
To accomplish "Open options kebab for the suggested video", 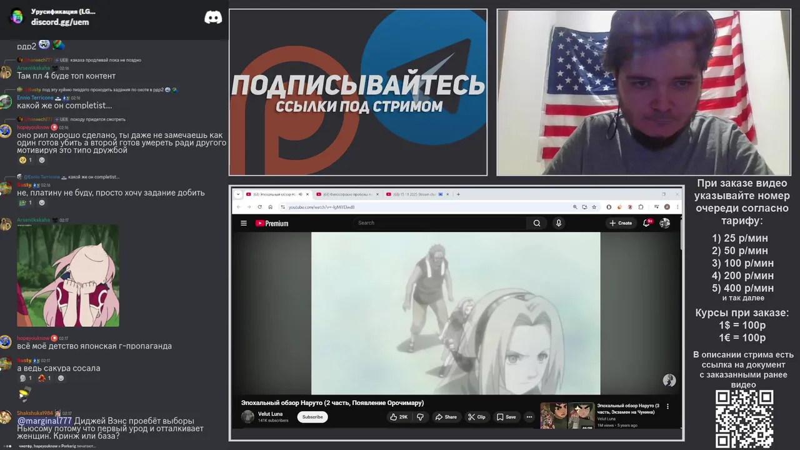I will coord(667,406).
